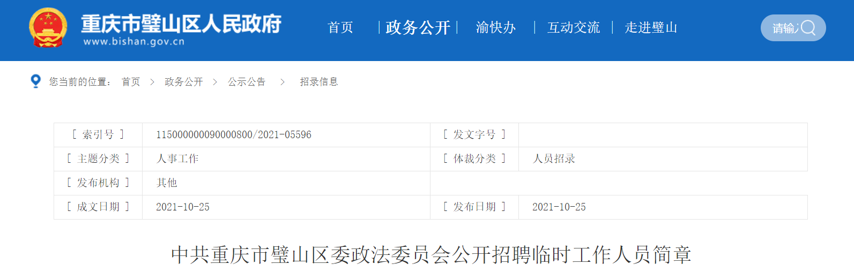854x279 pixels.
Task: Click the national emblem logo
Action: (x=48, y=28)
